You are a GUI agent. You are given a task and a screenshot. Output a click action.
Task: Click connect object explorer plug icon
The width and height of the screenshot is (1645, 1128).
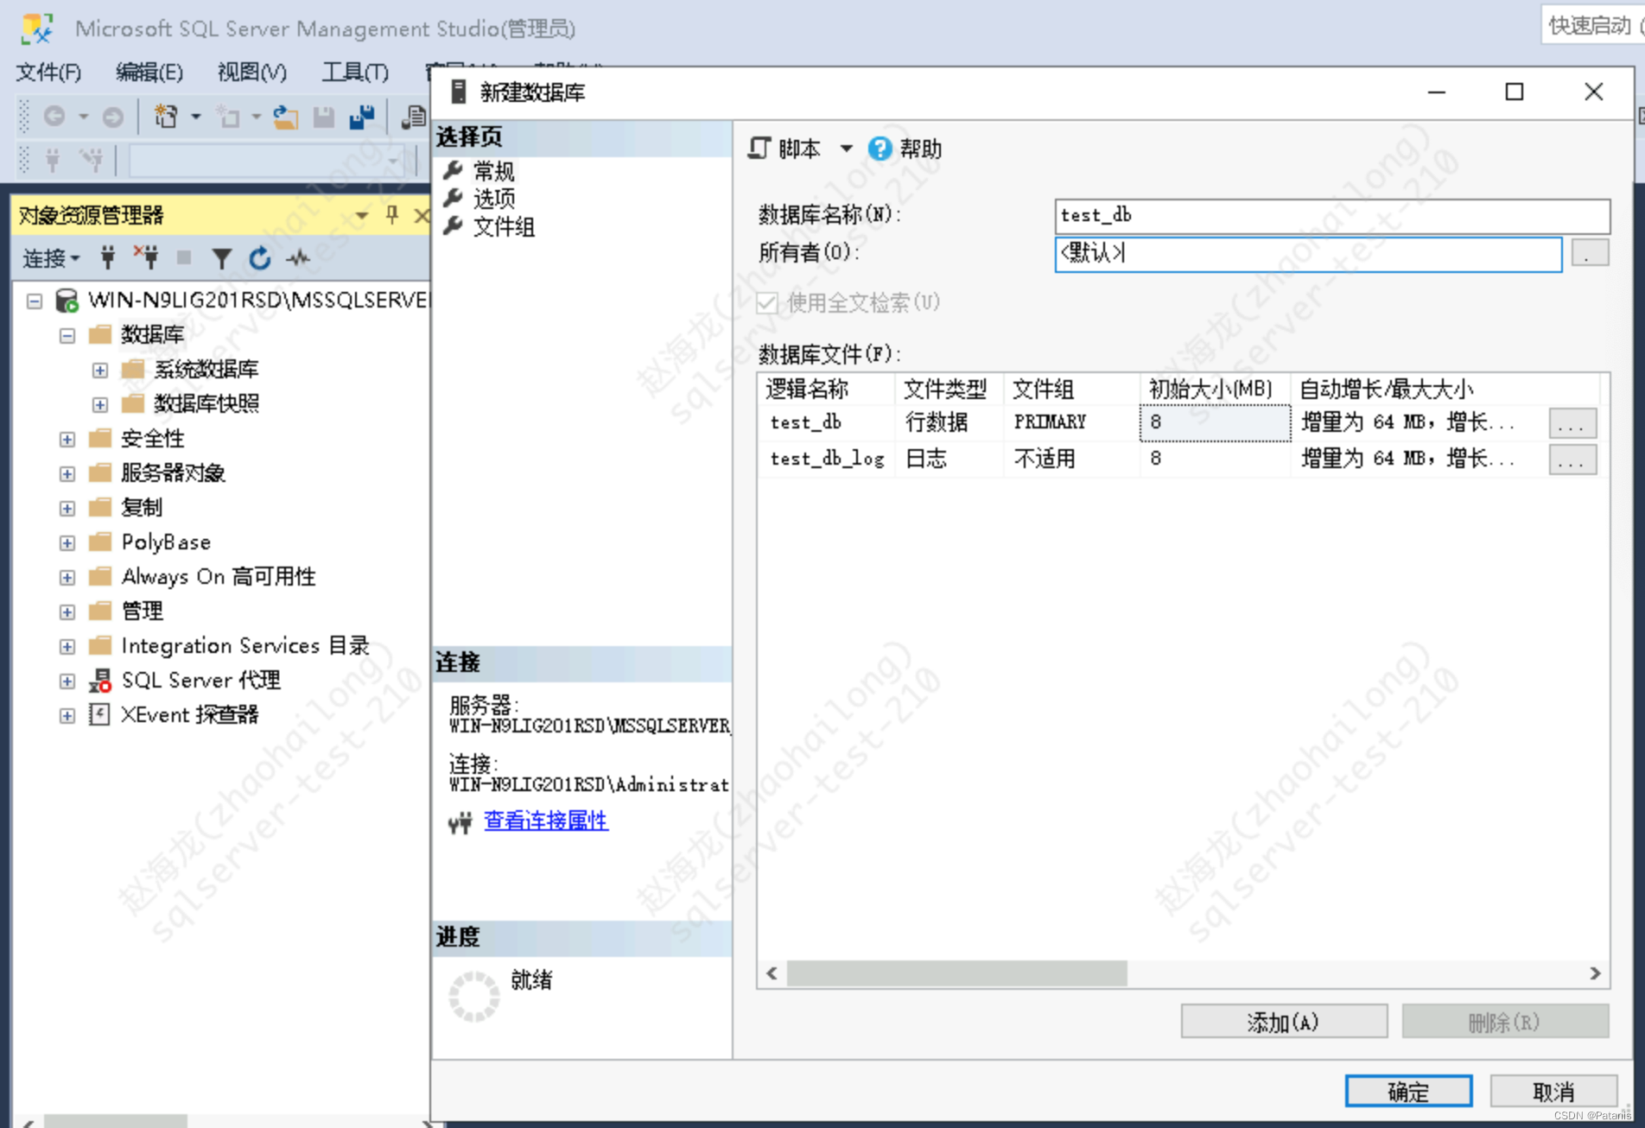107,257
